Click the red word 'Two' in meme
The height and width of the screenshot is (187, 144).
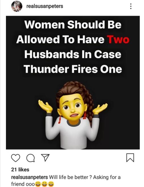point(118,39)
